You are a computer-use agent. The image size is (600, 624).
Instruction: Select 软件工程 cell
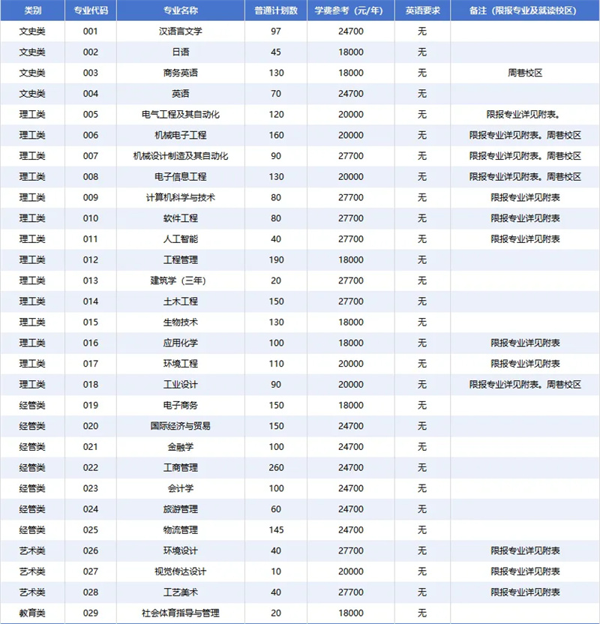coord(181,218)
